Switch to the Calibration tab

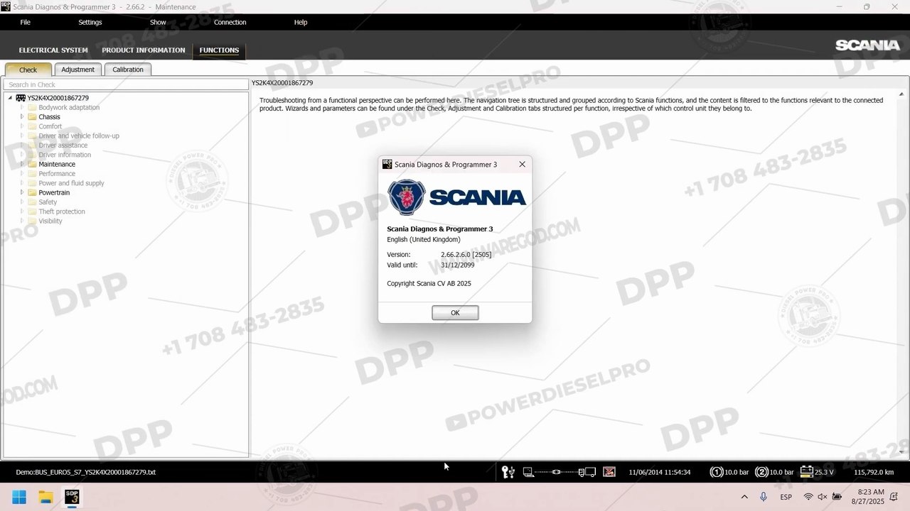[128, 70]
